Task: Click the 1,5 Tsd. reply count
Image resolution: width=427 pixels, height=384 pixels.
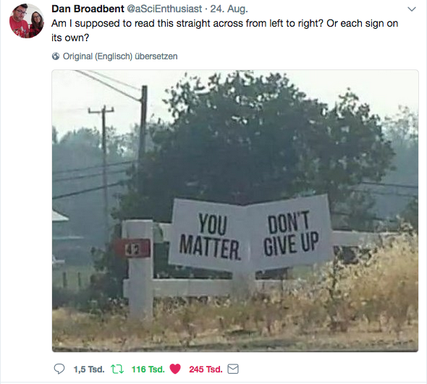Action: pyautogui.click(x=89, y=370)
